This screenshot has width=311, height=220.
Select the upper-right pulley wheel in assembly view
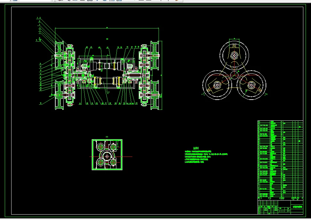coord(154,56)
